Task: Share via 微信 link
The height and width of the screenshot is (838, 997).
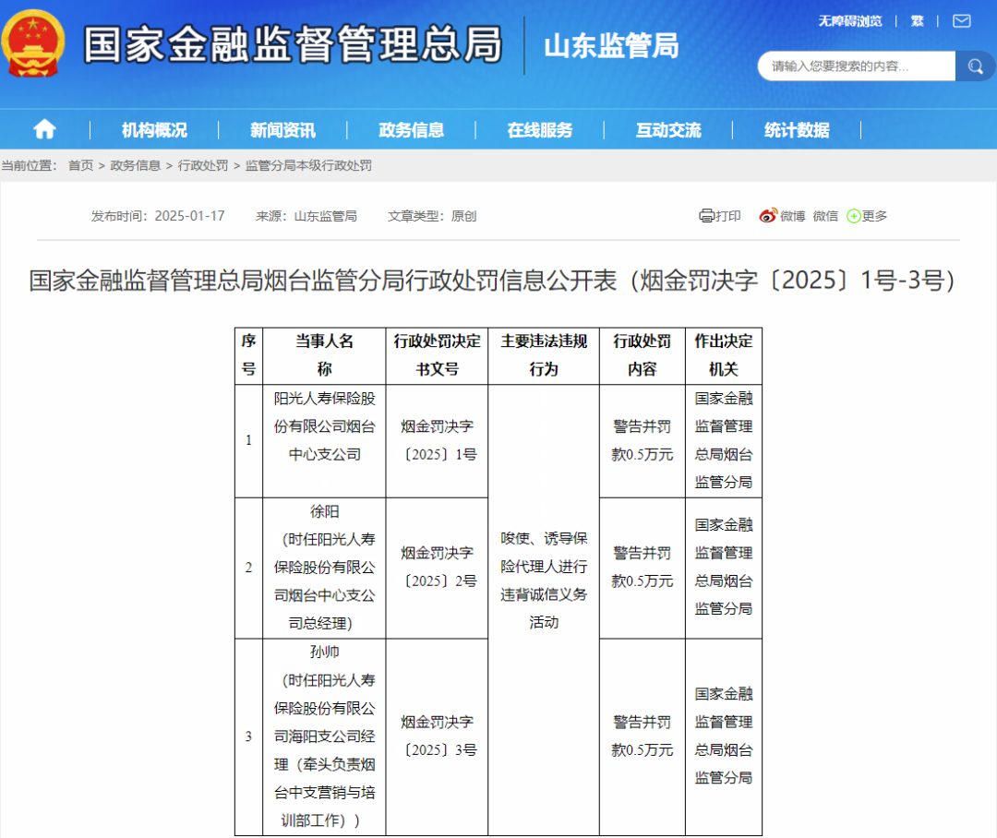Action: click(825, 216)
